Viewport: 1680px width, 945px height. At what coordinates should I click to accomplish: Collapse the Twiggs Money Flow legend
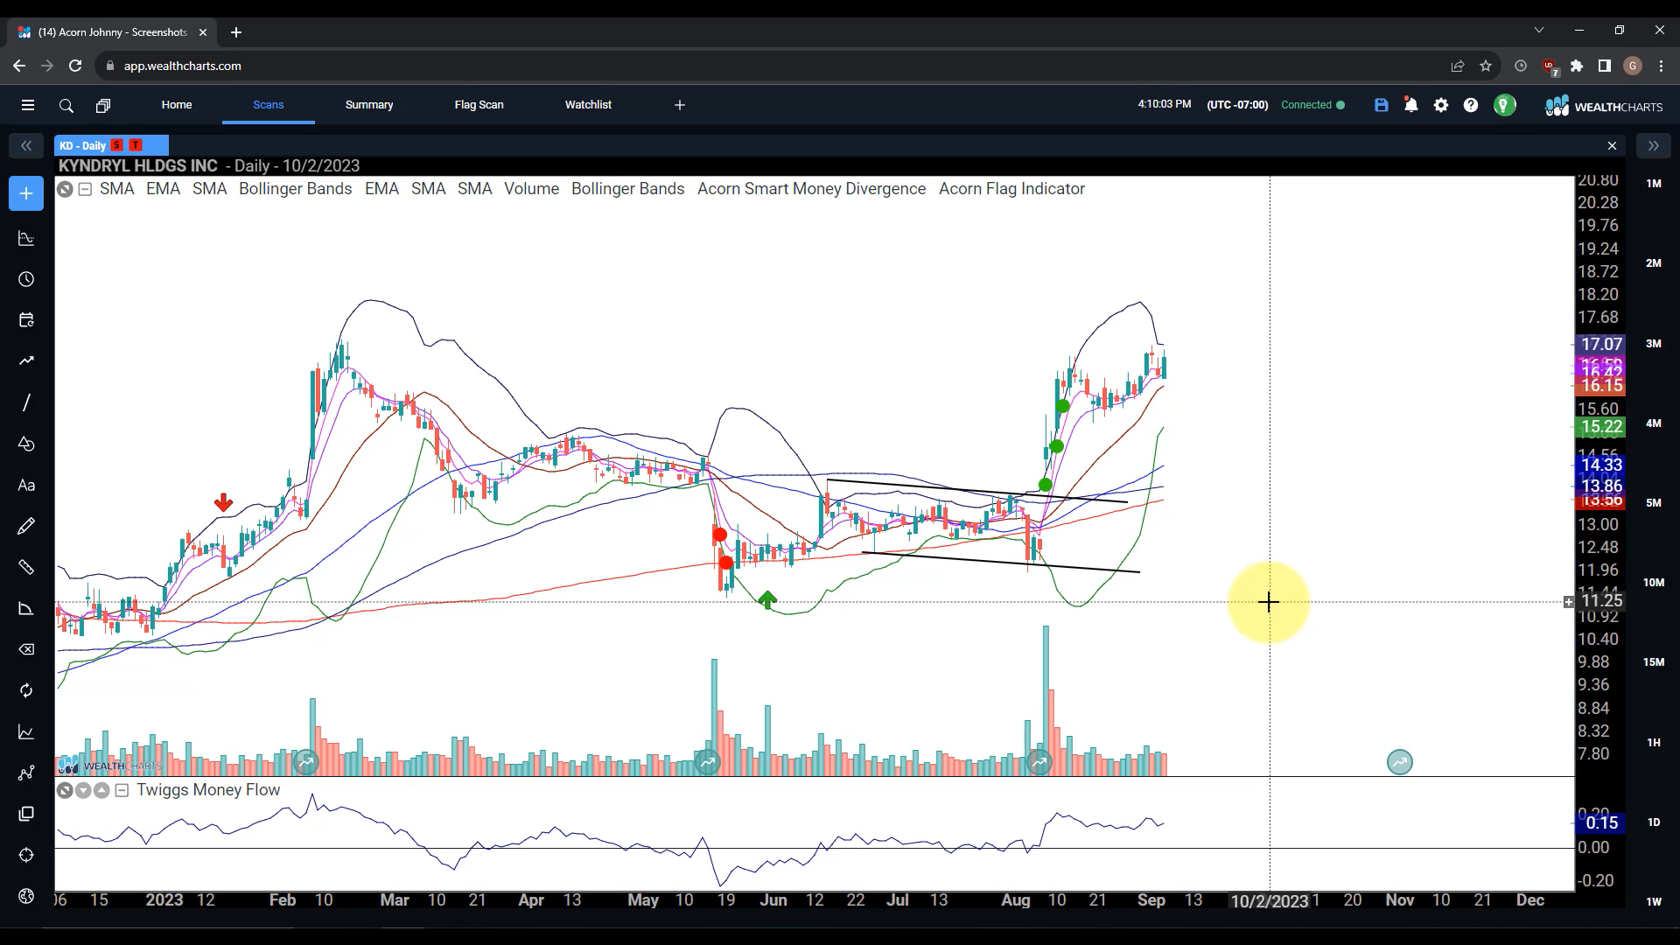pyautogui.click(x=122, y=790)
